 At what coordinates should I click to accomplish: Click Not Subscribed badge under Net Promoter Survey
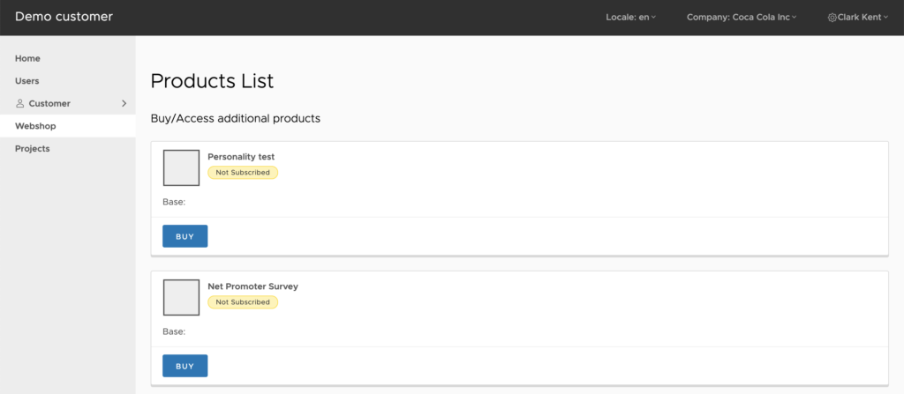[243, 302]
